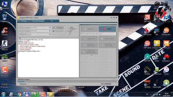The image size is (173, 97).
Task: Open the SP FlashTool desktop shortcut
Action: tap(157, 71)
